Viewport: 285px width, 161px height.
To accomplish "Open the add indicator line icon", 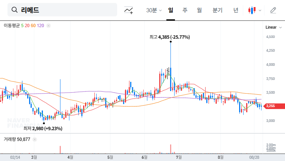I will tap(128, 10).
